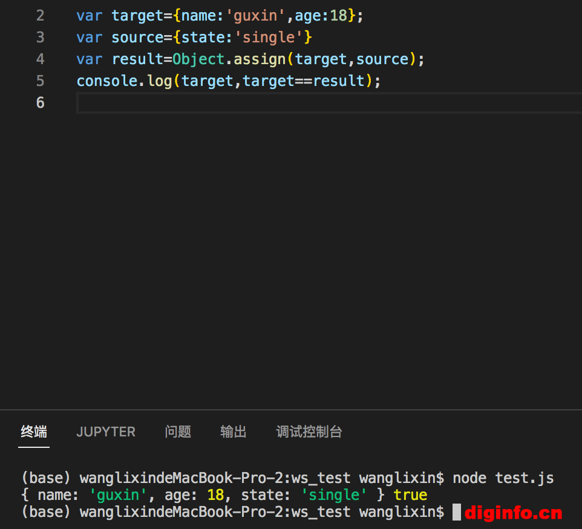Click line number 4 in gutter
Image resolution: width=582 pixels, height=529 pixels.
[x=40, y=59]
